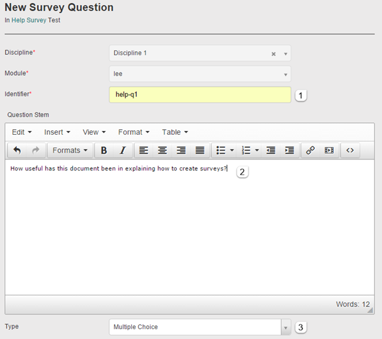Click the Redo arrow icon
Screen dimensions: 382x339
point(35,151)
